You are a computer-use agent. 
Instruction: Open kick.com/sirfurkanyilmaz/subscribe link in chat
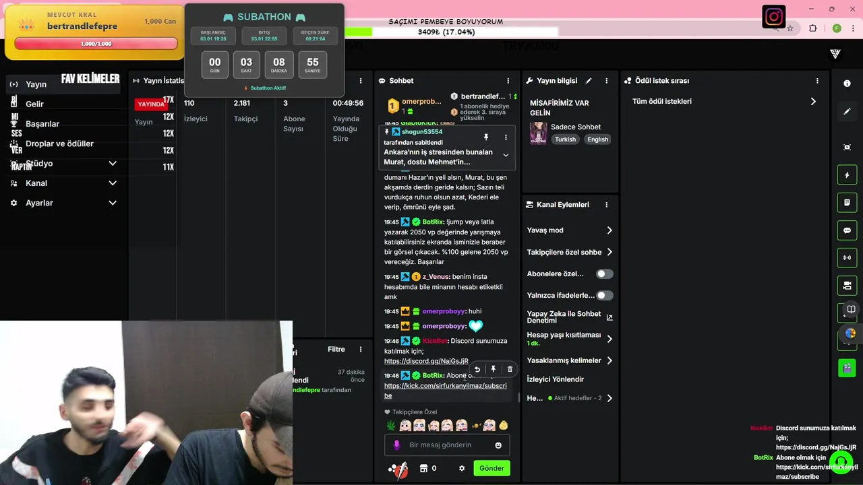pos(446,391)
